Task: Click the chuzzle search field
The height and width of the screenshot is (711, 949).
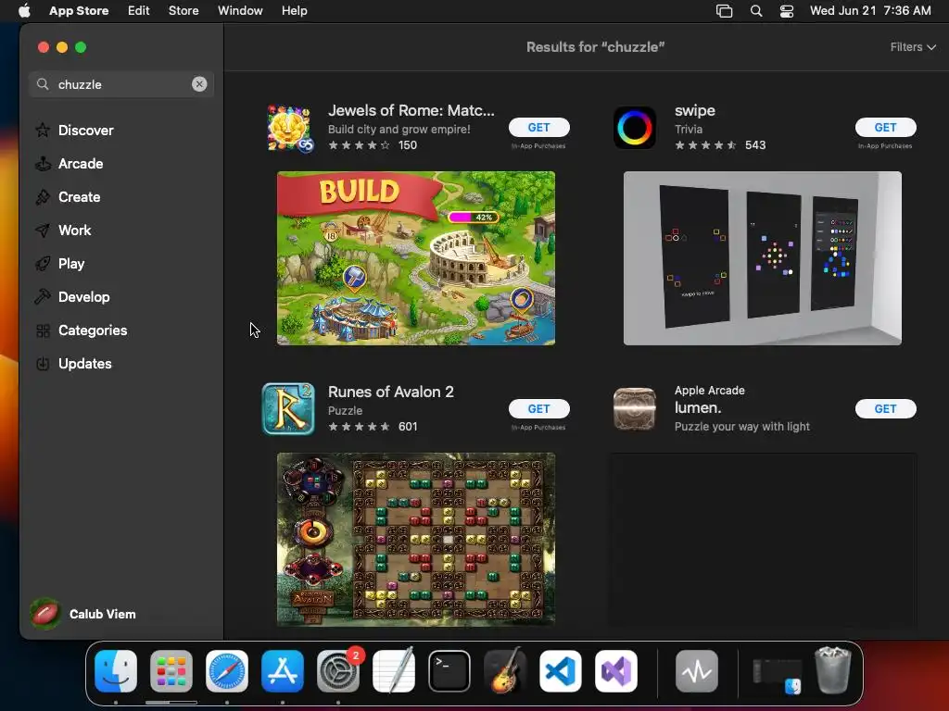Action: click(121, 84)
